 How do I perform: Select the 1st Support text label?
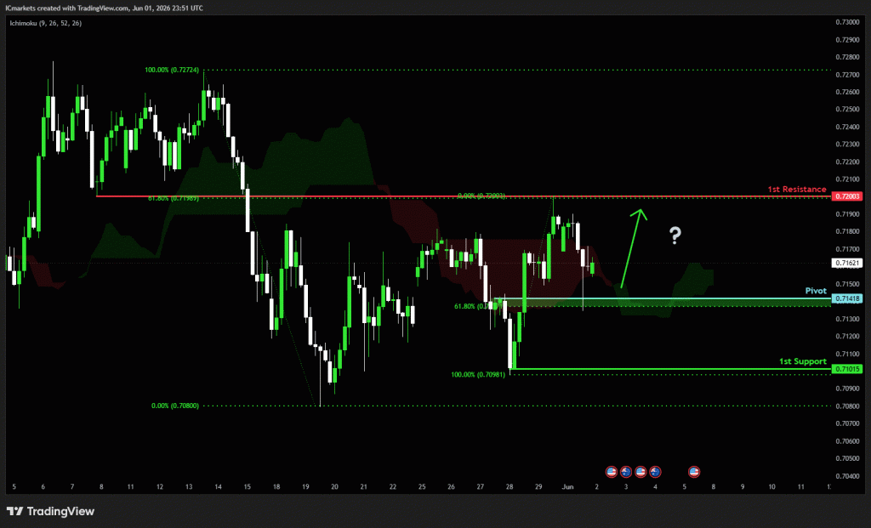pos(803,361)
